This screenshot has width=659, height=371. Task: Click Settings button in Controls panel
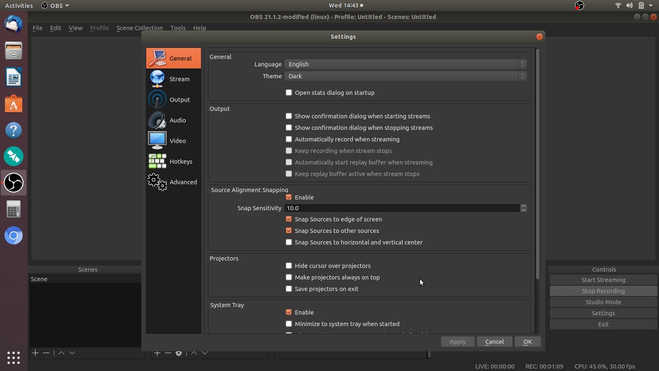tap(603, 313)
